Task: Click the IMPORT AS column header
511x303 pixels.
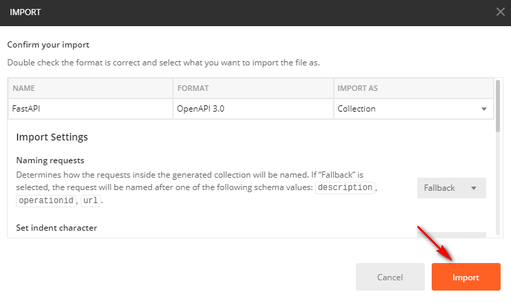Action: click(x=412, y=89)
